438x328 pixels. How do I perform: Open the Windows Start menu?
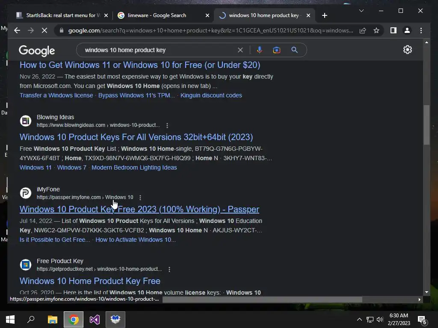click(x=10, y=319)
